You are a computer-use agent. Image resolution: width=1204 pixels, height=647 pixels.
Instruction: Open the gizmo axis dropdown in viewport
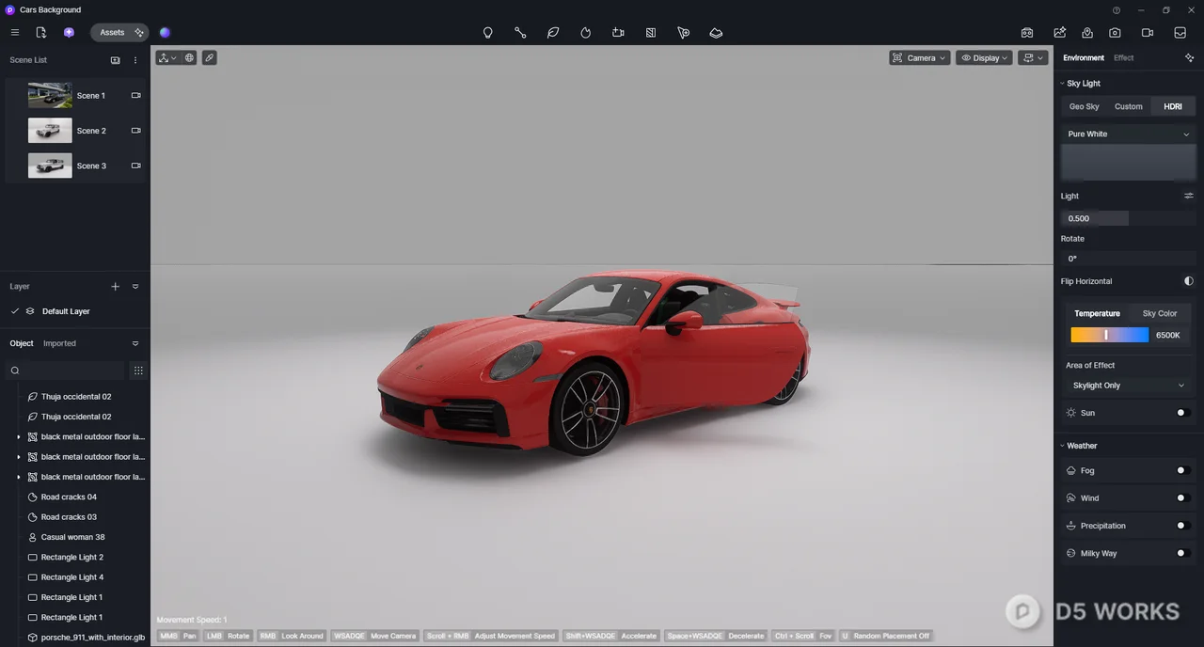click(167, 57)
